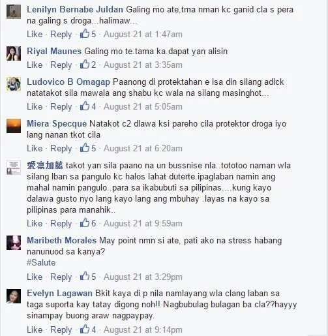Click thumbs-up icon on Evelyn Lagawan's comment
Viewport: 328px width, 336px height.
coord(85,329)
